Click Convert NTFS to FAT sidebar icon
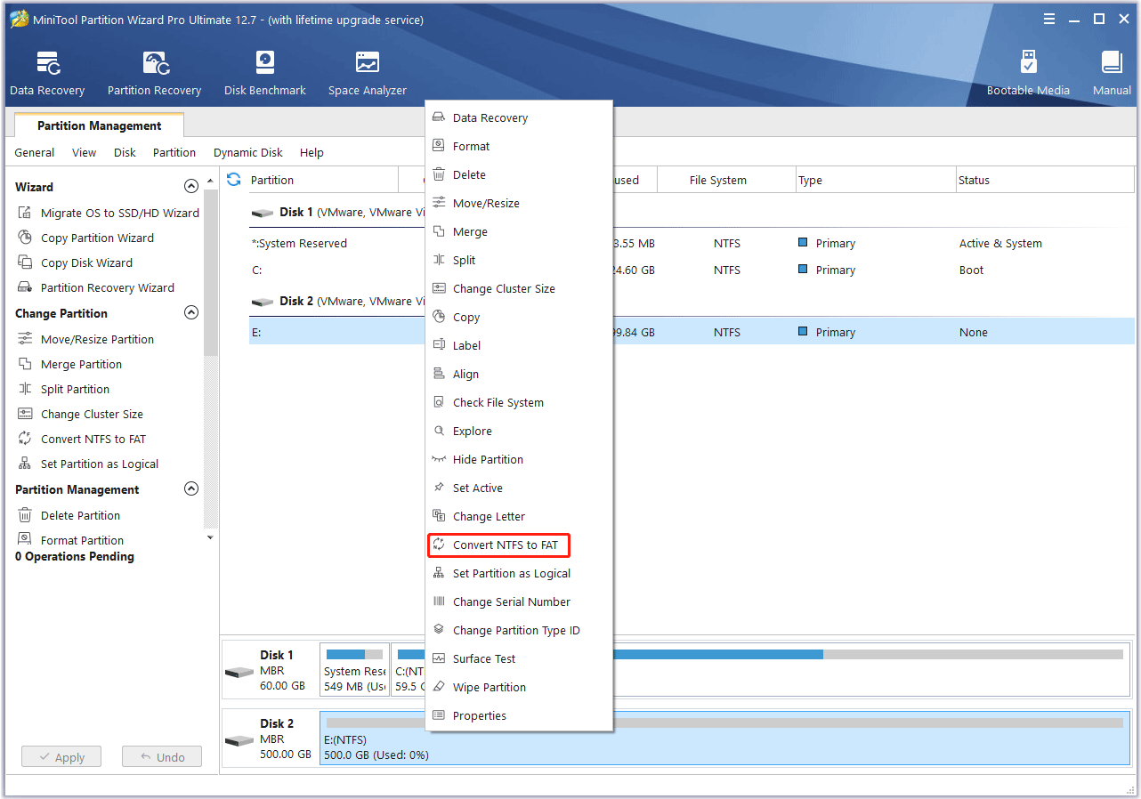The height and width of the screenshot is (799, 1141). point(25,439)
